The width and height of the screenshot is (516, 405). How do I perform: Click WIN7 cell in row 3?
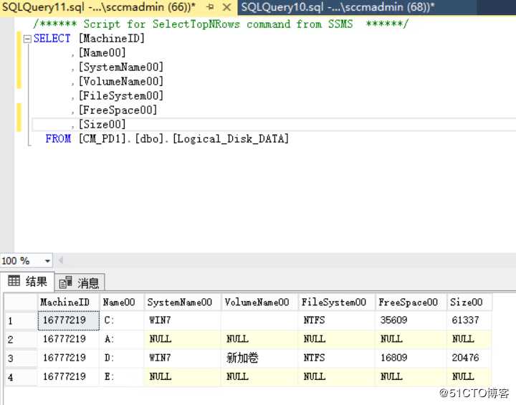pos(183,358)
